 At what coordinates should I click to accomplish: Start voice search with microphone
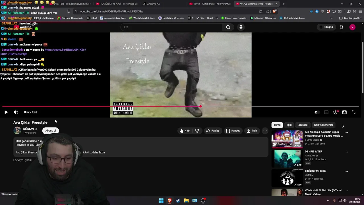coord(241,27)
